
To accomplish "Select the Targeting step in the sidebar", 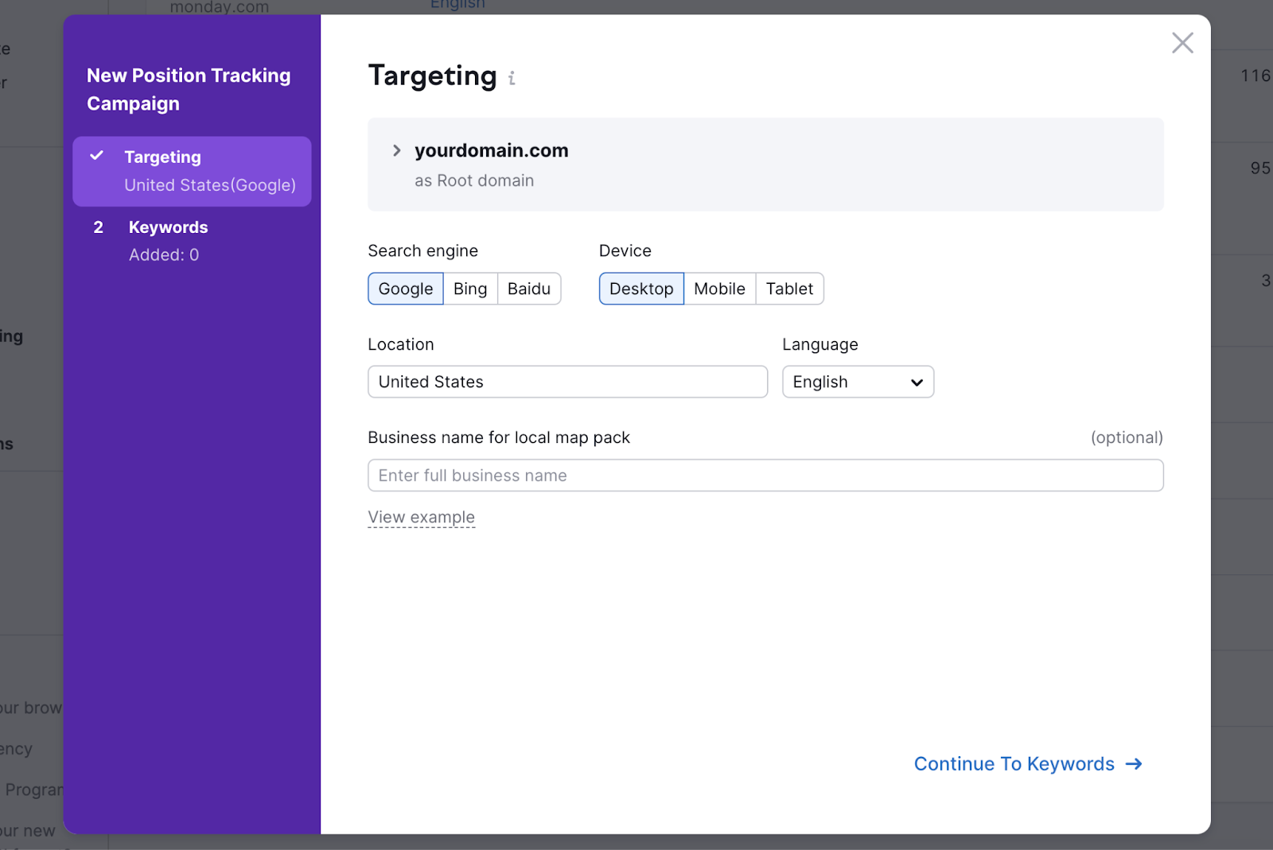I will click(162, 156).
